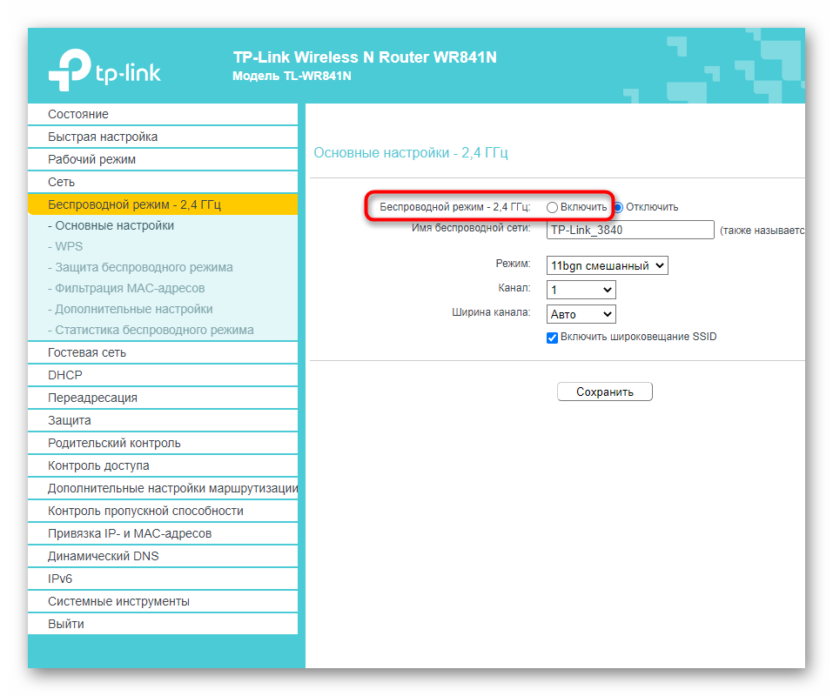Click Выйти to log out
Screen dimensions: 833x696
coord(163,624)
